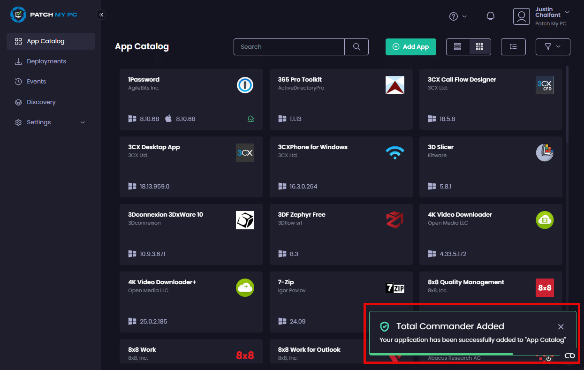584x370 pixels.
Task: Dismiss the Total Commander Added notification
Action: pyautogui.click(x=561, y=327)
